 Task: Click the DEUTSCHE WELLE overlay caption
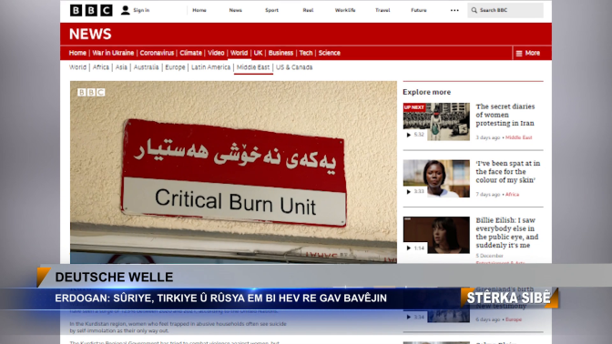(x=114, y=277)
